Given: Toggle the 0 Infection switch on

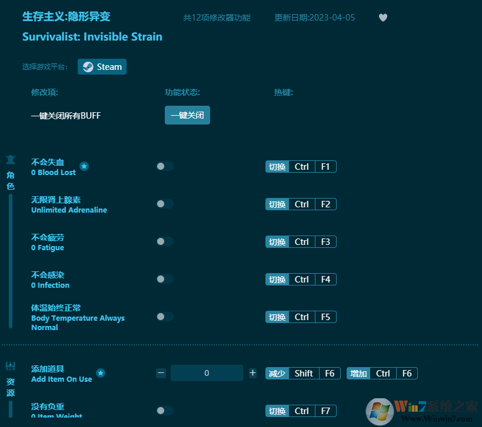Looking at the screenshot, I should point(165,279).
